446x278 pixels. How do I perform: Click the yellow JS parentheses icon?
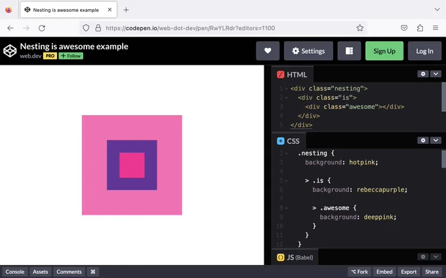tap(281, 257)
